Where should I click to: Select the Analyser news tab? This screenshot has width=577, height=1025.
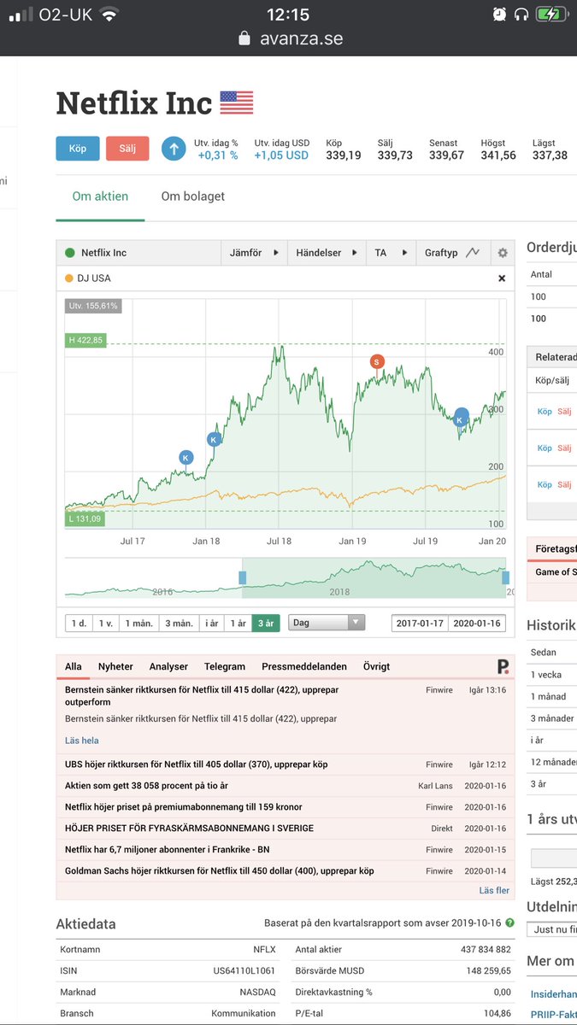tap(168, 666)
